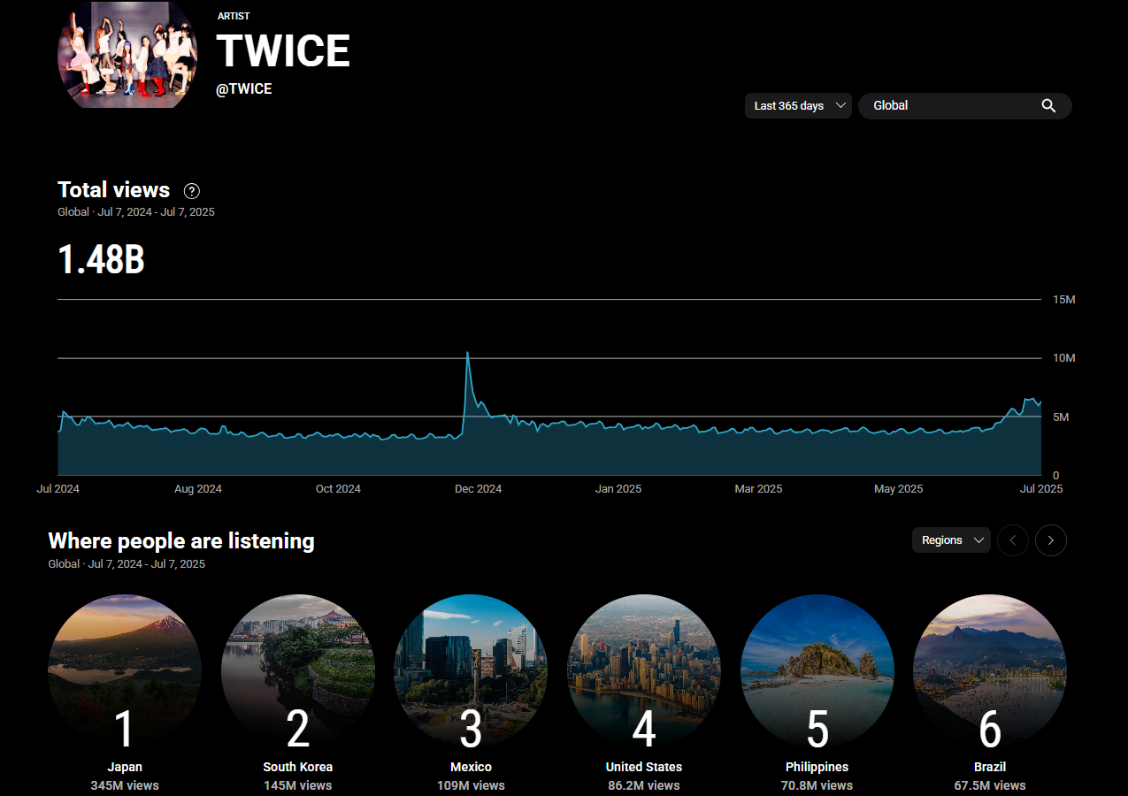Click the 86.2M views text
Image resolution: width=1128 pixels, height=796 pixels.
(x=644, y=785)
